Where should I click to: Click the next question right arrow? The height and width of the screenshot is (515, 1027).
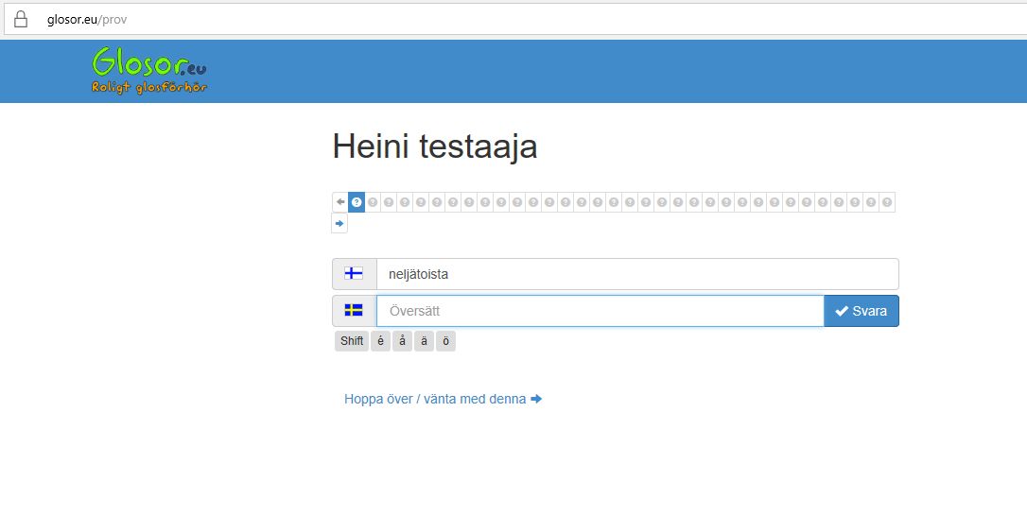click(x=339, y=224)
